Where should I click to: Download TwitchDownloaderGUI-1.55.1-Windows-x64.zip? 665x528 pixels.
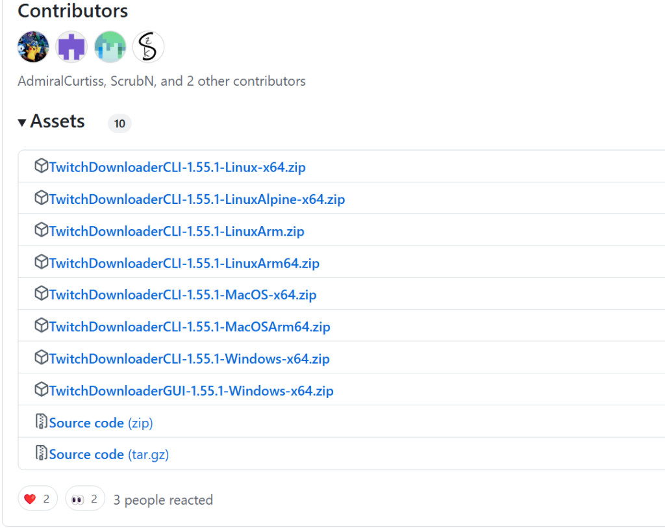191,391
